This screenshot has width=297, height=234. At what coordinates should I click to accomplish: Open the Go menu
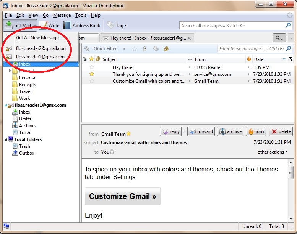pos(45,15)
